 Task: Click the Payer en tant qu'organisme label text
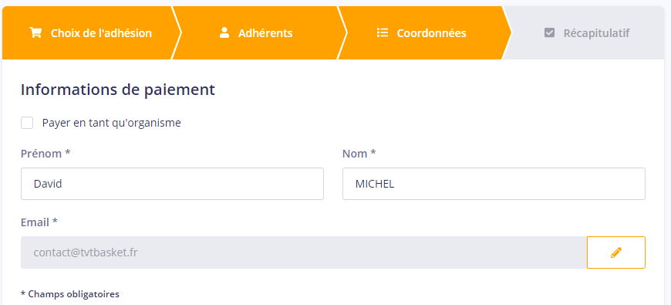pyautogui.click(x=112, y=123)
